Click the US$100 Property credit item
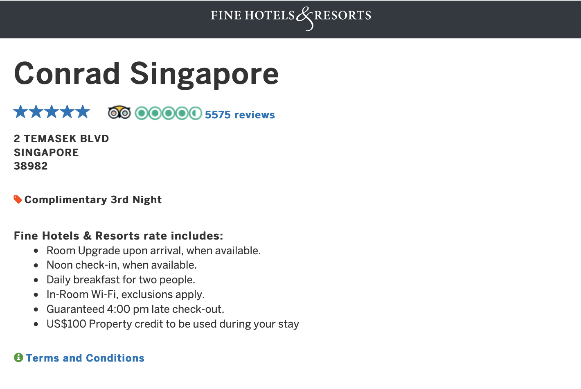The height and width of the screenshot is (389, 581). [x=173, y=324]
